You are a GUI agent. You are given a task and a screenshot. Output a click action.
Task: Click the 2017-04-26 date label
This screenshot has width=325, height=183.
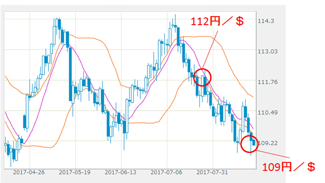[29, 172]
